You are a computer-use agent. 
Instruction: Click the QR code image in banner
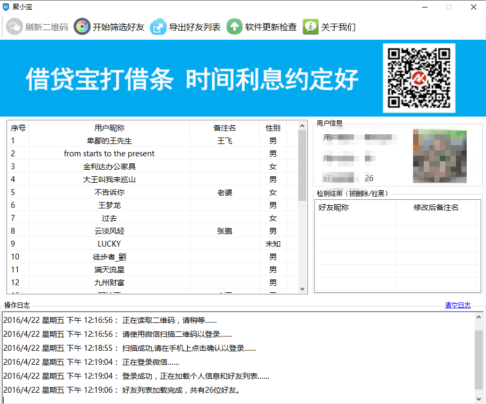click(x=419, y=78)
